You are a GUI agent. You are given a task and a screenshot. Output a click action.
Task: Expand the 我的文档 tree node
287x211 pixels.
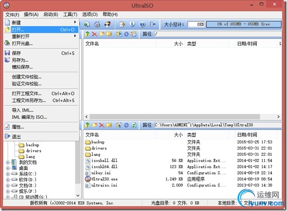tap(8, 162)
